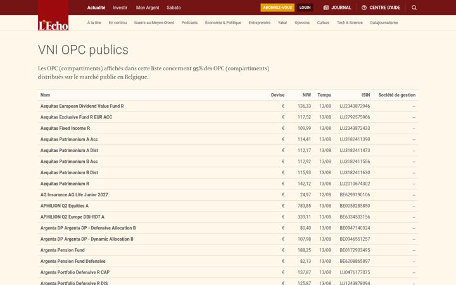456x285 pixels.
Task: Open APHILION Q2 Equities A fund
Action: point(65,206)
